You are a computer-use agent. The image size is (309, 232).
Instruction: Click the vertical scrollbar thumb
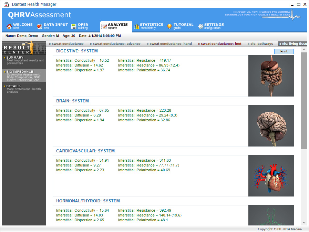click(x=304, y=101)
